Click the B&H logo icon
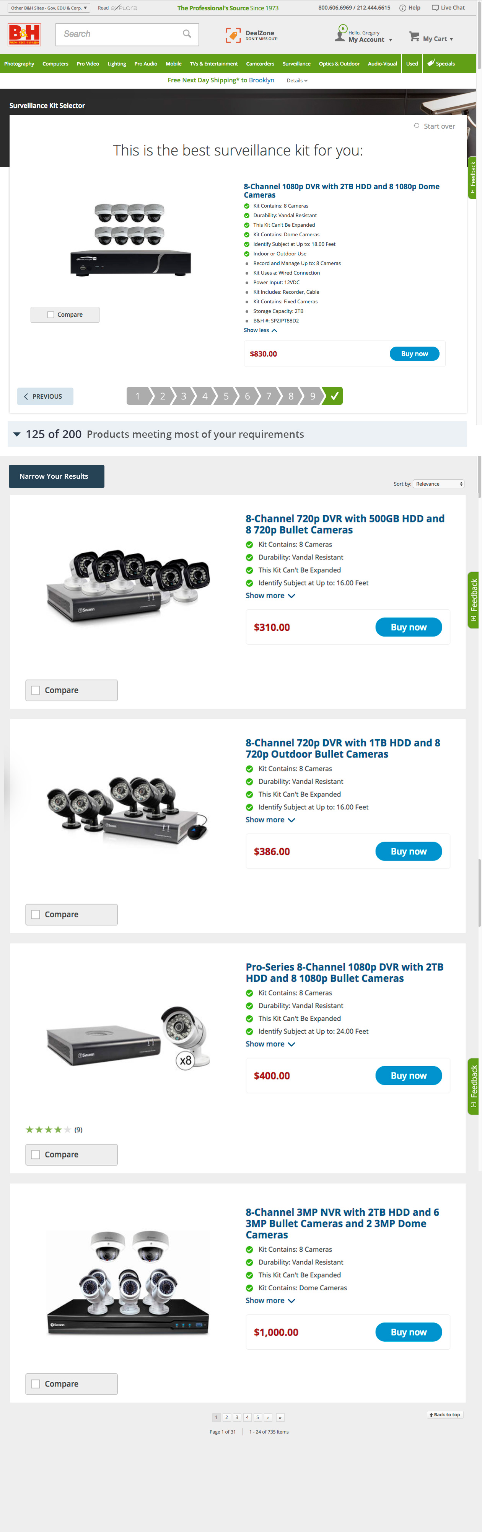Screen dimensions: 482x1532 (24, 34)
